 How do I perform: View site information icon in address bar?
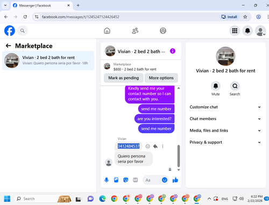click(x=37, y=17)
